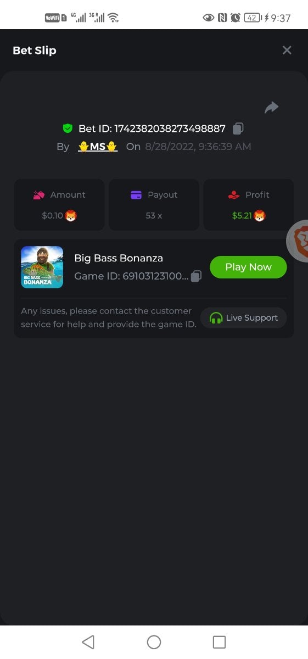Image resolution: width=308 pixels, height=659 pixels.
Task: Click the Play Now button
Action: pyautogui.click(x=248, y=267)
